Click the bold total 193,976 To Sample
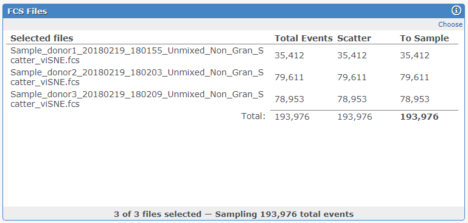 click(419, 117)
